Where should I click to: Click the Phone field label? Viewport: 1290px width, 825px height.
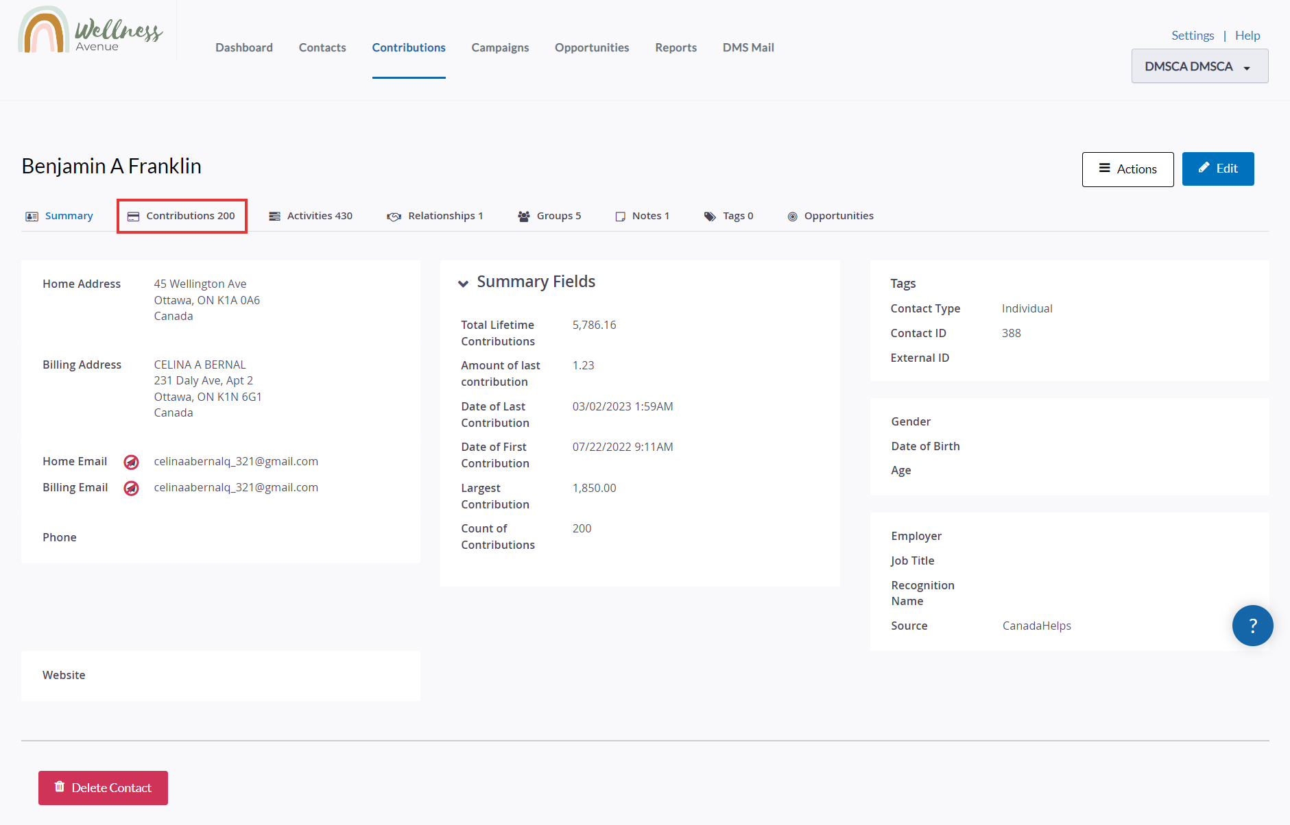coord(60,537)
